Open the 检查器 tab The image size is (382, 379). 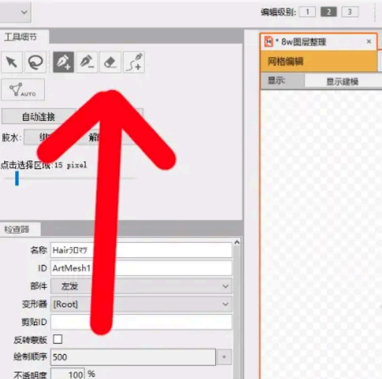[19, 229]
